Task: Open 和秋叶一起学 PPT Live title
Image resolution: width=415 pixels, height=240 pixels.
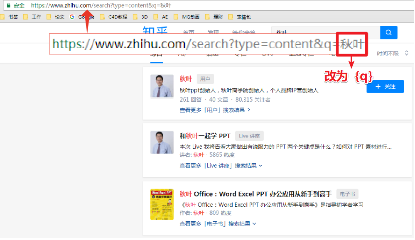Action: pos(205,136)
